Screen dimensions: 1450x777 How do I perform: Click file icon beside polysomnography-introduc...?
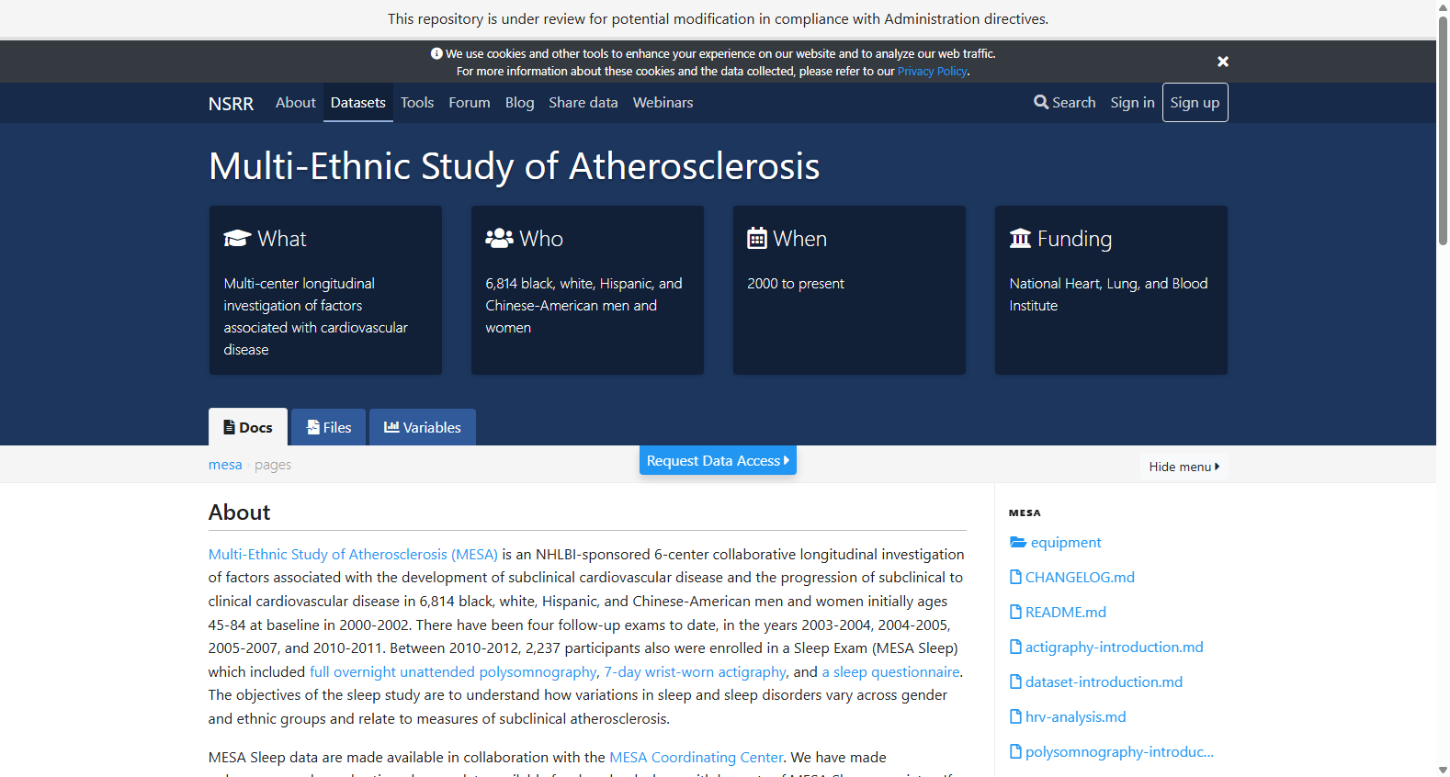[x=1015, y=751]
